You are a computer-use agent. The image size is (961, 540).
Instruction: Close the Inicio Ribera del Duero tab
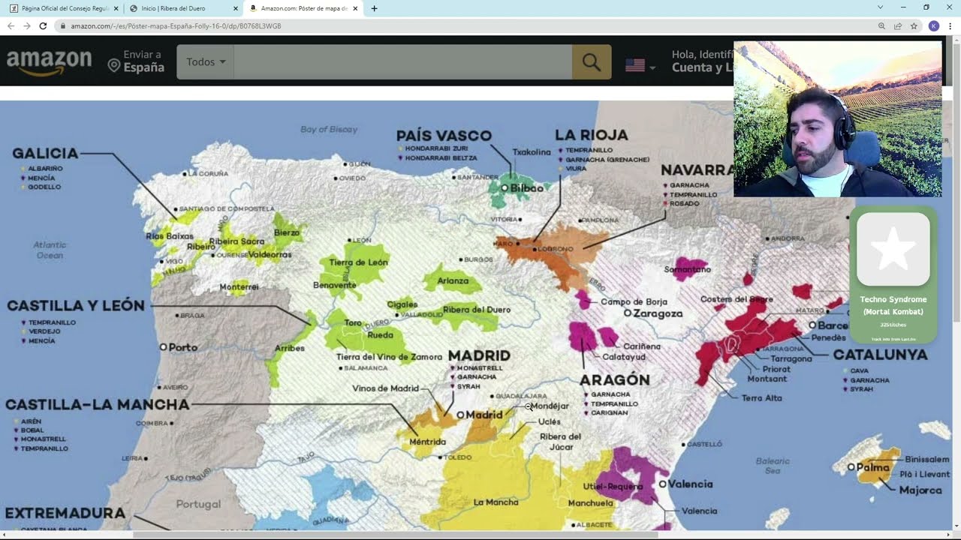236,8
